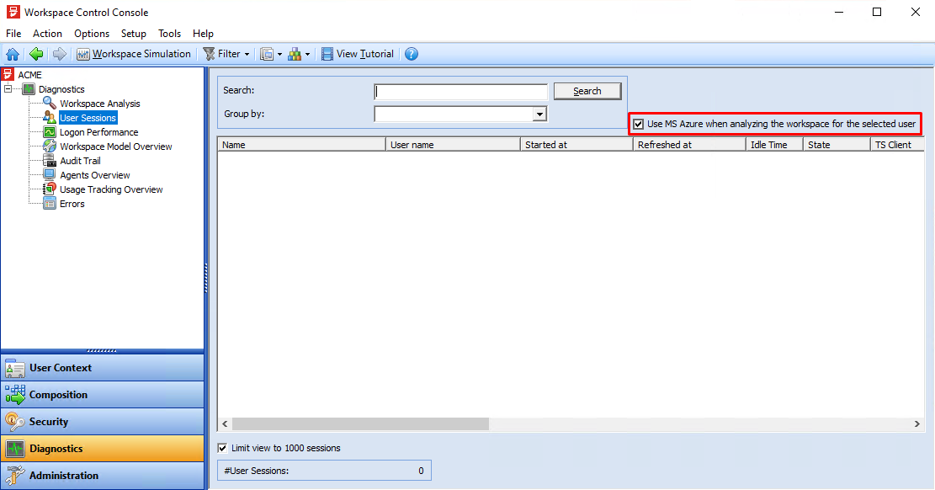The image size is (935, 490).
Task: Open Usage Tracking Overview node
Action: (111, 189)
